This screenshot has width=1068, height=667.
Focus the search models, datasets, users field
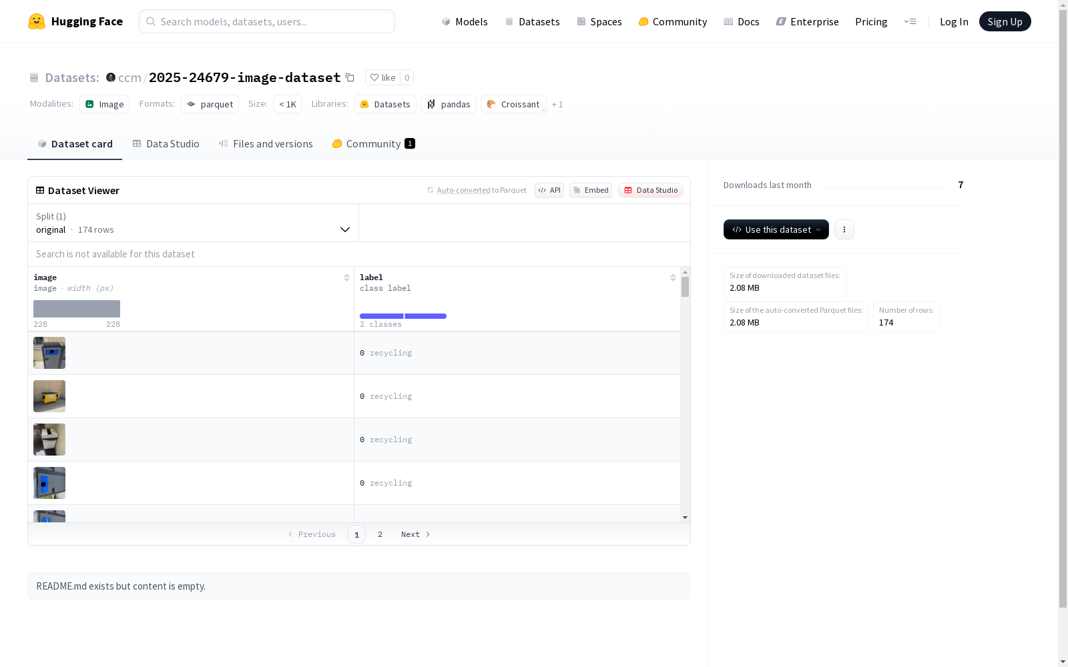click(267, 21)
